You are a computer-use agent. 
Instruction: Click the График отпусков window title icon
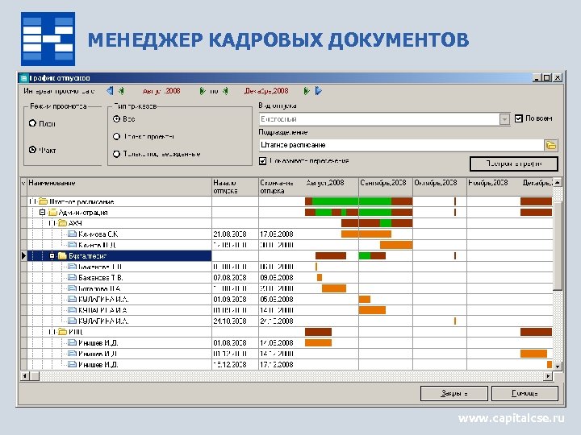tap(23, 78)
